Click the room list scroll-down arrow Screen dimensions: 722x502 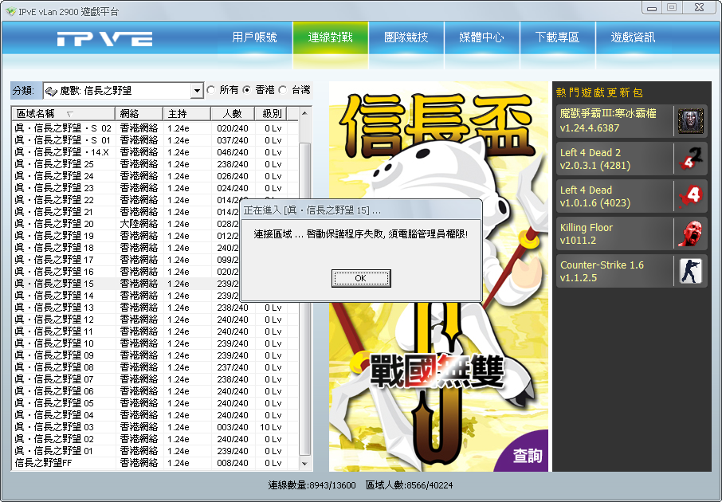pos(304,463)
